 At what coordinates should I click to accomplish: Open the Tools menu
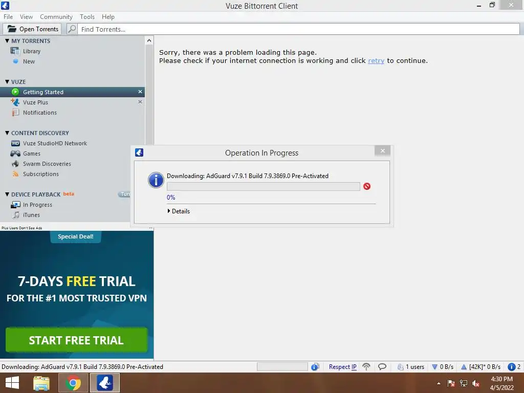coord(87,17)
